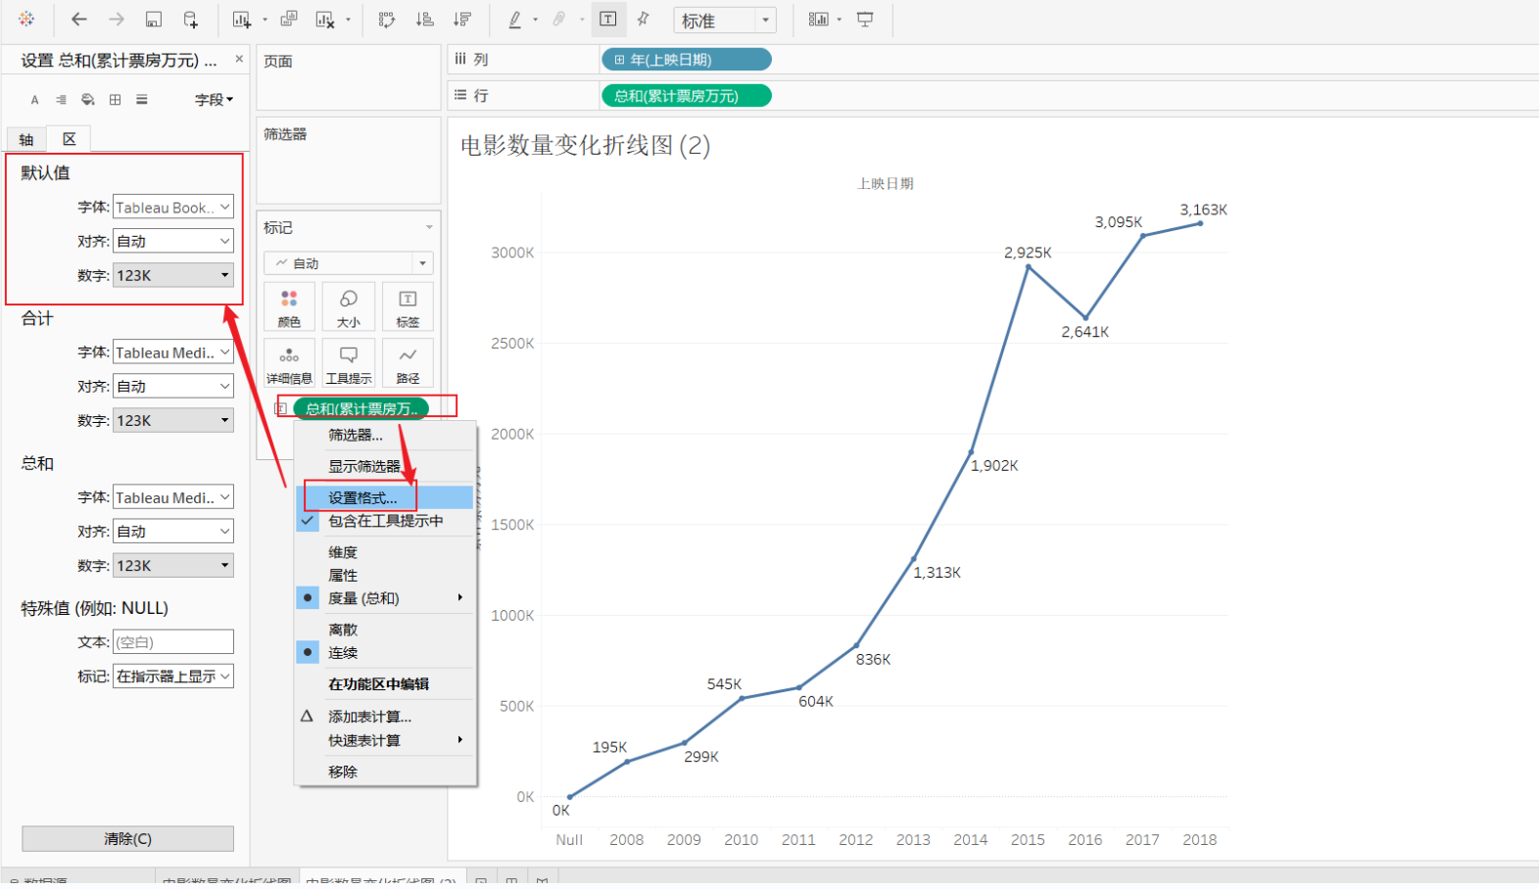The width and height of the screenshot is (1539, 889).
Task: Open the 字段 dropdown in format pane
Action: [x=214, y=100]
